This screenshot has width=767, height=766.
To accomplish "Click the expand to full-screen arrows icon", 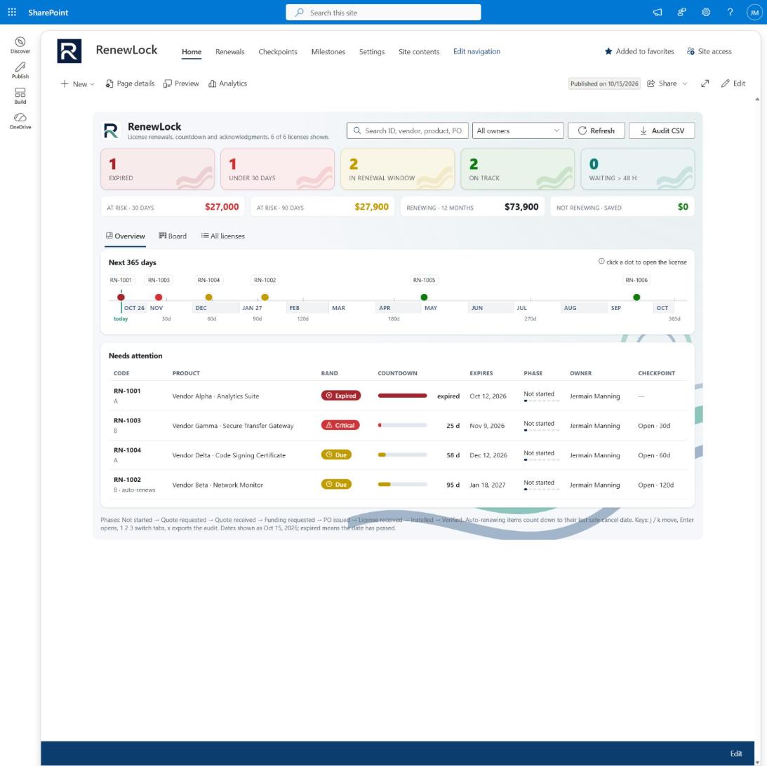I will (x=705, y=83).
